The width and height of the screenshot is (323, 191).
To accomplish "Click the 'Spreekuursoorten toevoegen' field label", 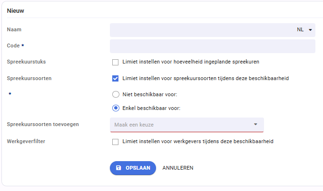I will 43,124.
